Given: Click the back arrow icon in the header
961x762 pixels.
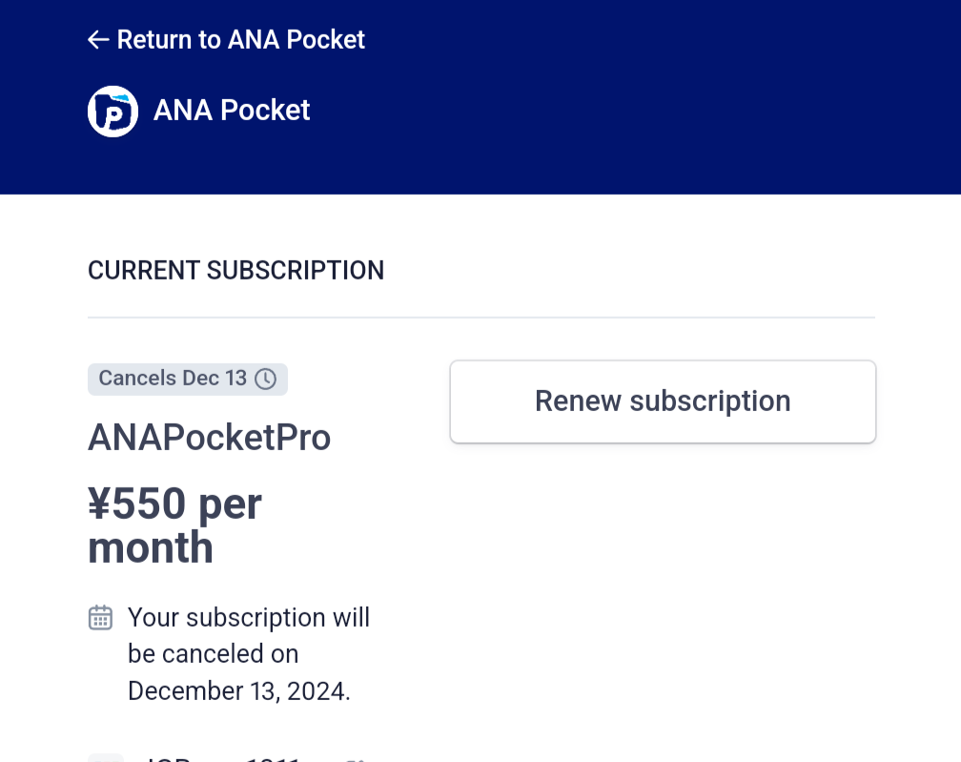Looking at the screenshot, I should [98, 40].
